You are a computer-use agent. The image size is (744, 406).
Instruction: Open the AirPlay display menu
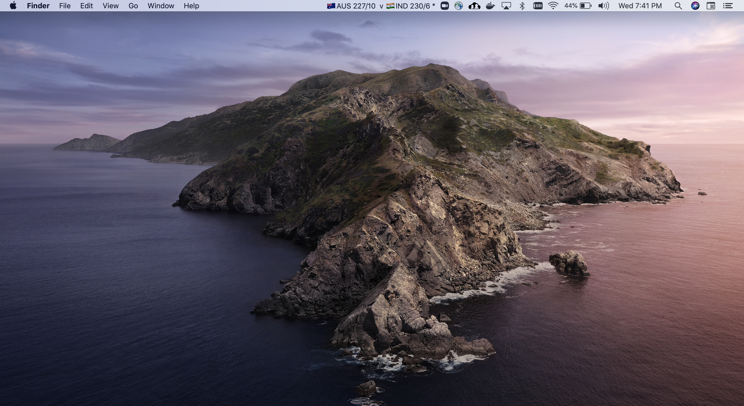pyautogui.click(x=506, y=6)
